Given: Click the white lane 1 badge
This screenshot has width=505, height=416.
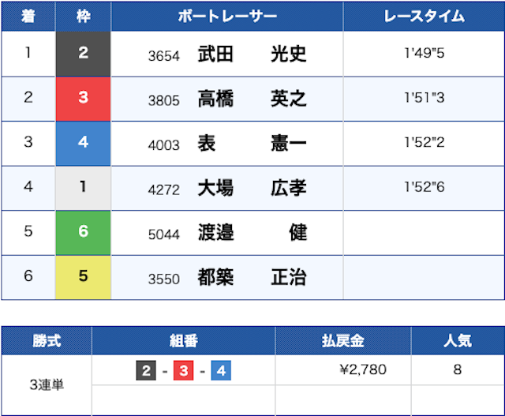Looking at the screenshot, I should (83, 188).
